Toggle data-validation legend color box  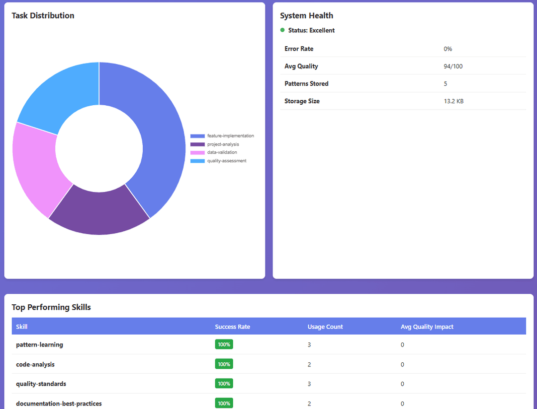point(197,152)
